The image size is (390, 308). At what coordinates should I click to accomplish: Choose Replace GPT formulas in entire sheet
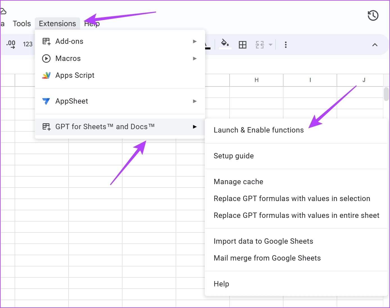pos(296,215)
